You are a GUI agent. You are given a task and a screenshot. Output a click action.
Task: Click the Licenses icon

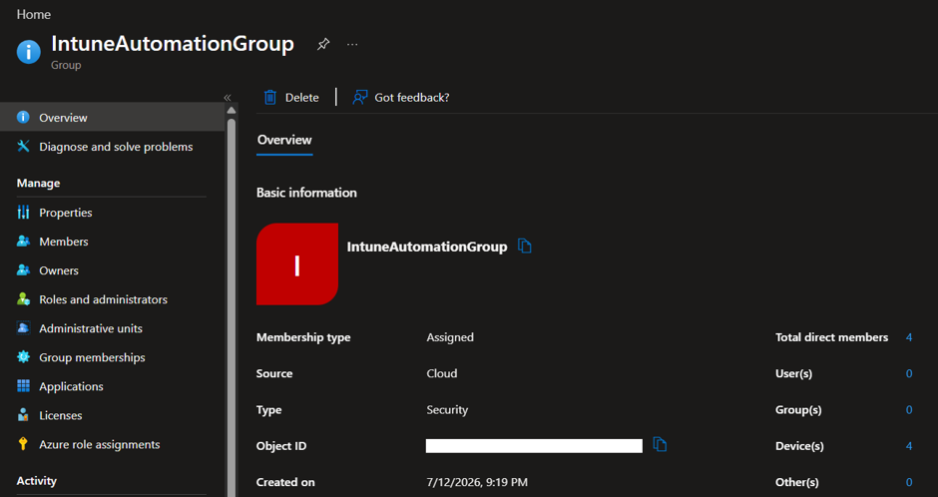tap(23, 414)
